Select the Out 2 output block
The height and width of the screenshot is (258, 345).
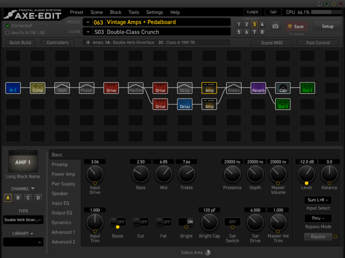coord(283,104)
